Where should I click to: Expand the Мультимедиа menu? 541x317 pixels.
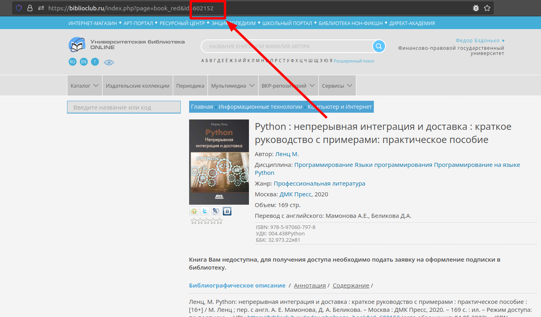[233, 86]
